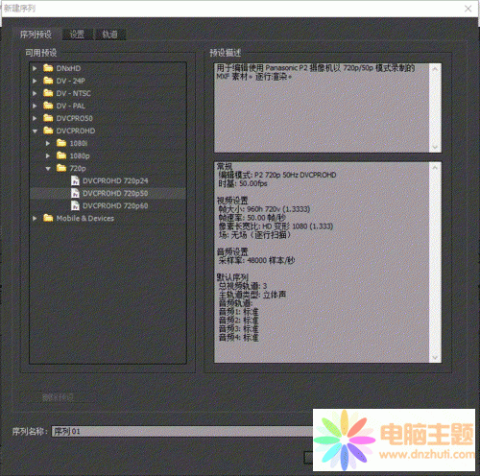
Task: Collapse the DVCPROHD folder arrow
Action: point(35,131)
